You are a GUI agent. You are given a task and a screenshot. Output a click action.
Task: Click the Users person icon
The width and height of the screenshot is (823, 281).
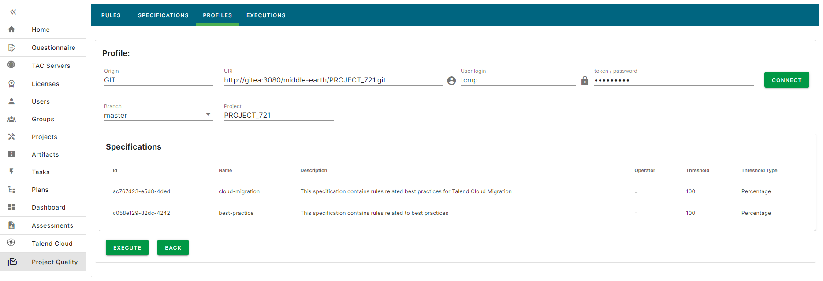click(11, 101)
